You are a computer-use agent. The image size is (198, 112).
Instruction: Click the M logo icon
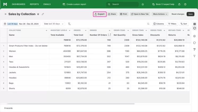[x=5, y=4]
